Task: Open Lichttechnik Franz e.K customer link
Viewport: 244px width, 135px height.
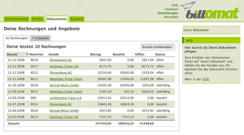Action: tap(65, 98)
